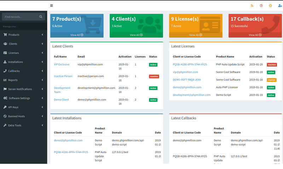Click View All on the Callbacks card
Viewport: 283px width, 169px height.
(255, 35)
